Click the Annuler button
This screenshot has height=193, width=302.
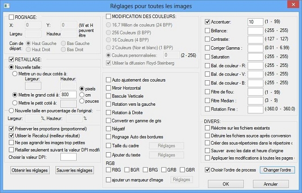[271, 184]
